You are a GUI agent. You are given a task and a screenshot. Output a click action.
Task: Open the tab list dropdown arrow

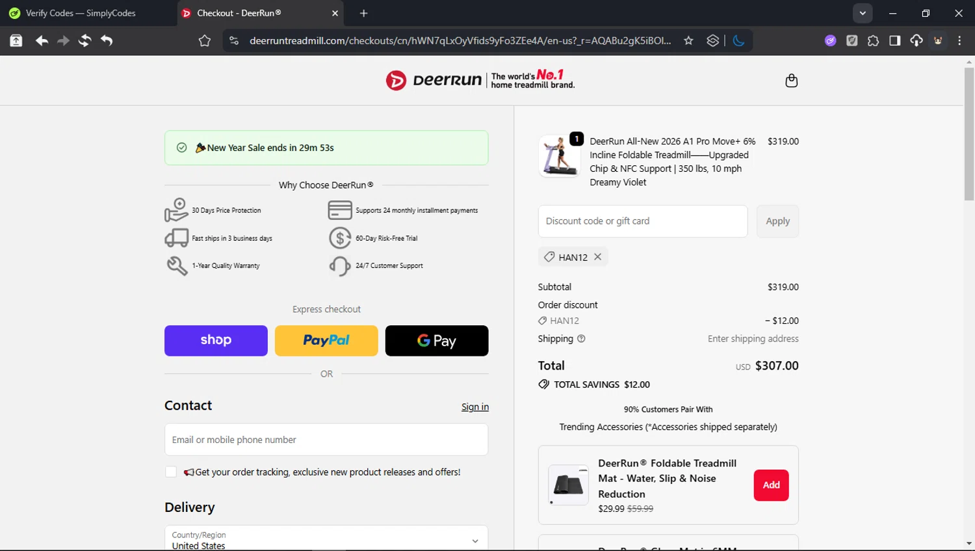point(862,13)
